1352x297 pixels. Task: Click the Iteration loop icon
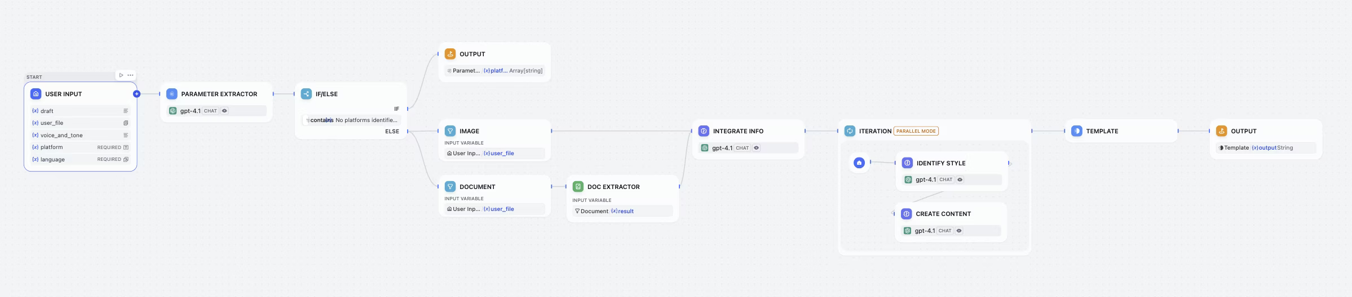click(850, 131)
